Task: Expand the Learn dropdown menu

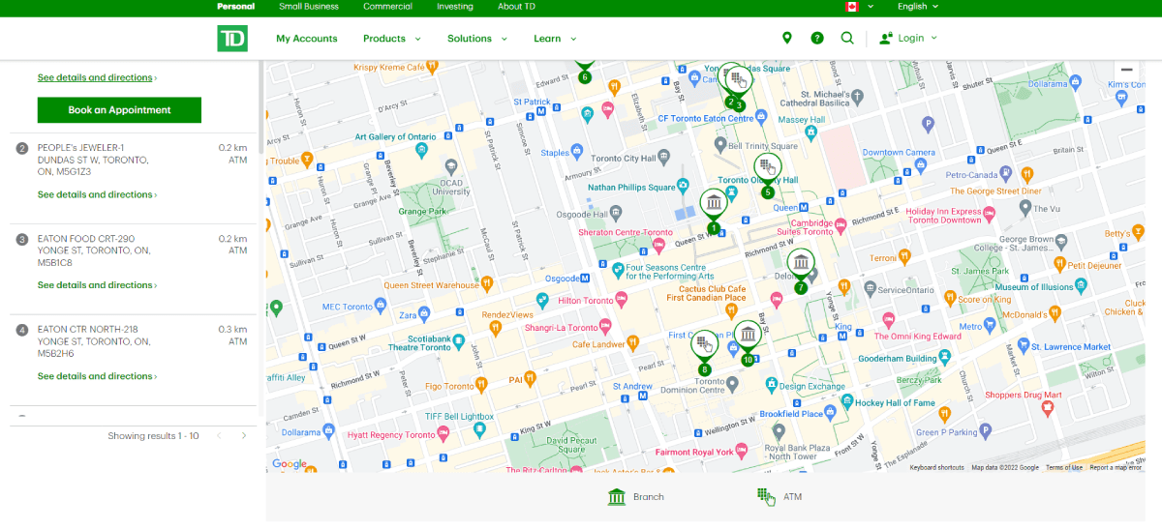Action: click(555, 39)
